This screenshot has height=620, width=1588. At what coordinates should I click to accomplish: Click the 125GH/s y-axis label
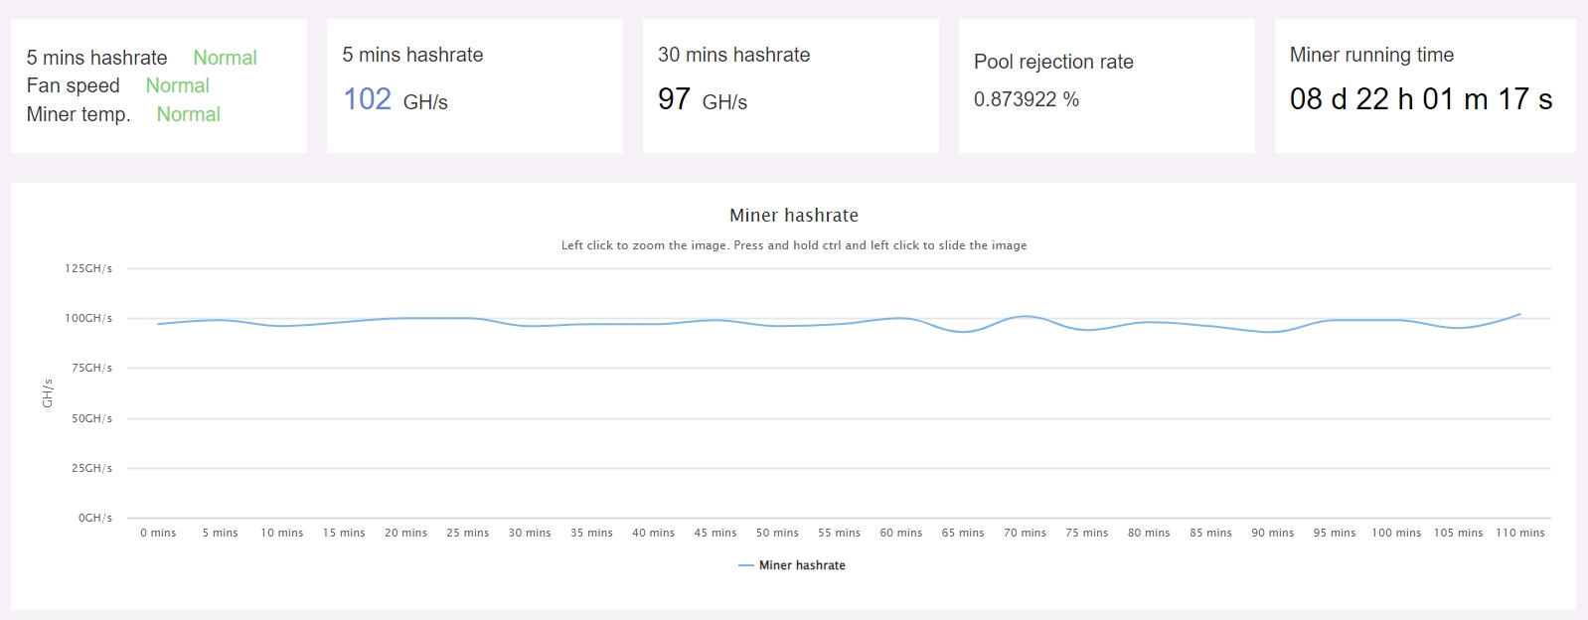tap(88, 269)
